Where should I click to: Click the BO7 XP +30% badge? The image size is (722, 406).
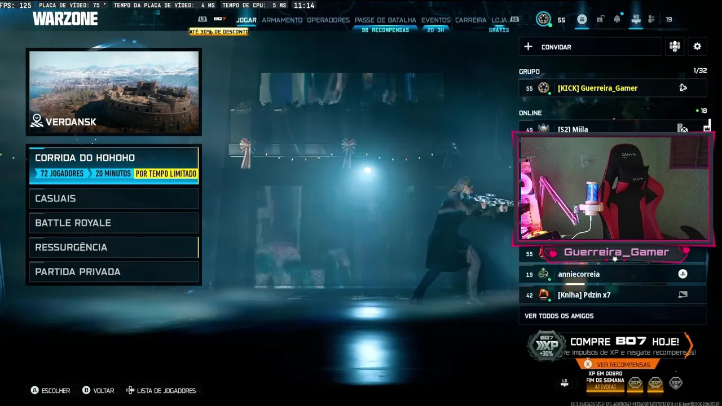(547, 346)
